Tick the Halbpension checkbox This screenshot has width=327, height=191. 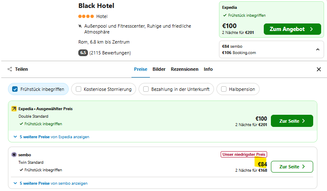(x=224, y=89)
